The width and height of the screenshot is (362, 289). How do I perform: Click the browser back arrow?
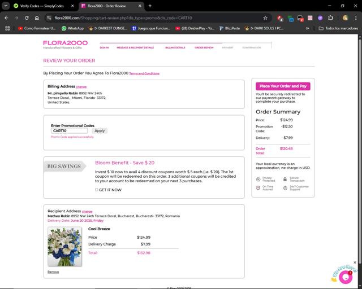pos(6,18)
